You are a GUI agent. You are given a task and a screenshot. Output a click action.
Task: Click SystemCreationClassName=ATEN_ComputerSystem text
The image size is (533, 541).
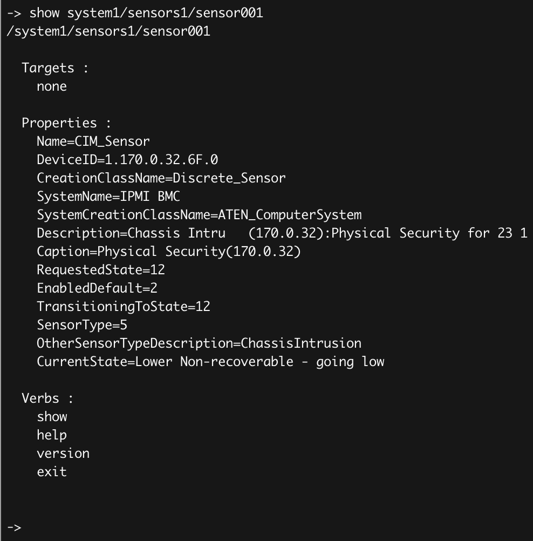click(199, 215)
